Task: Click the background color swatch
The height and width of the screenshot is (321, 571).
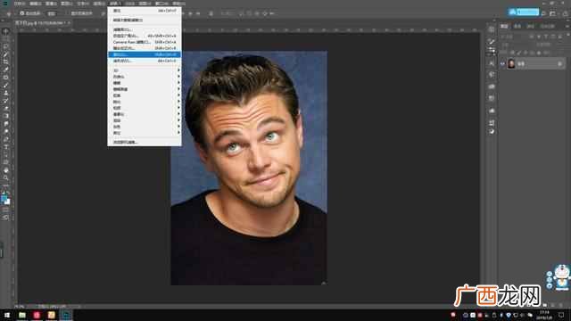Action: click(x=8, y=202)
